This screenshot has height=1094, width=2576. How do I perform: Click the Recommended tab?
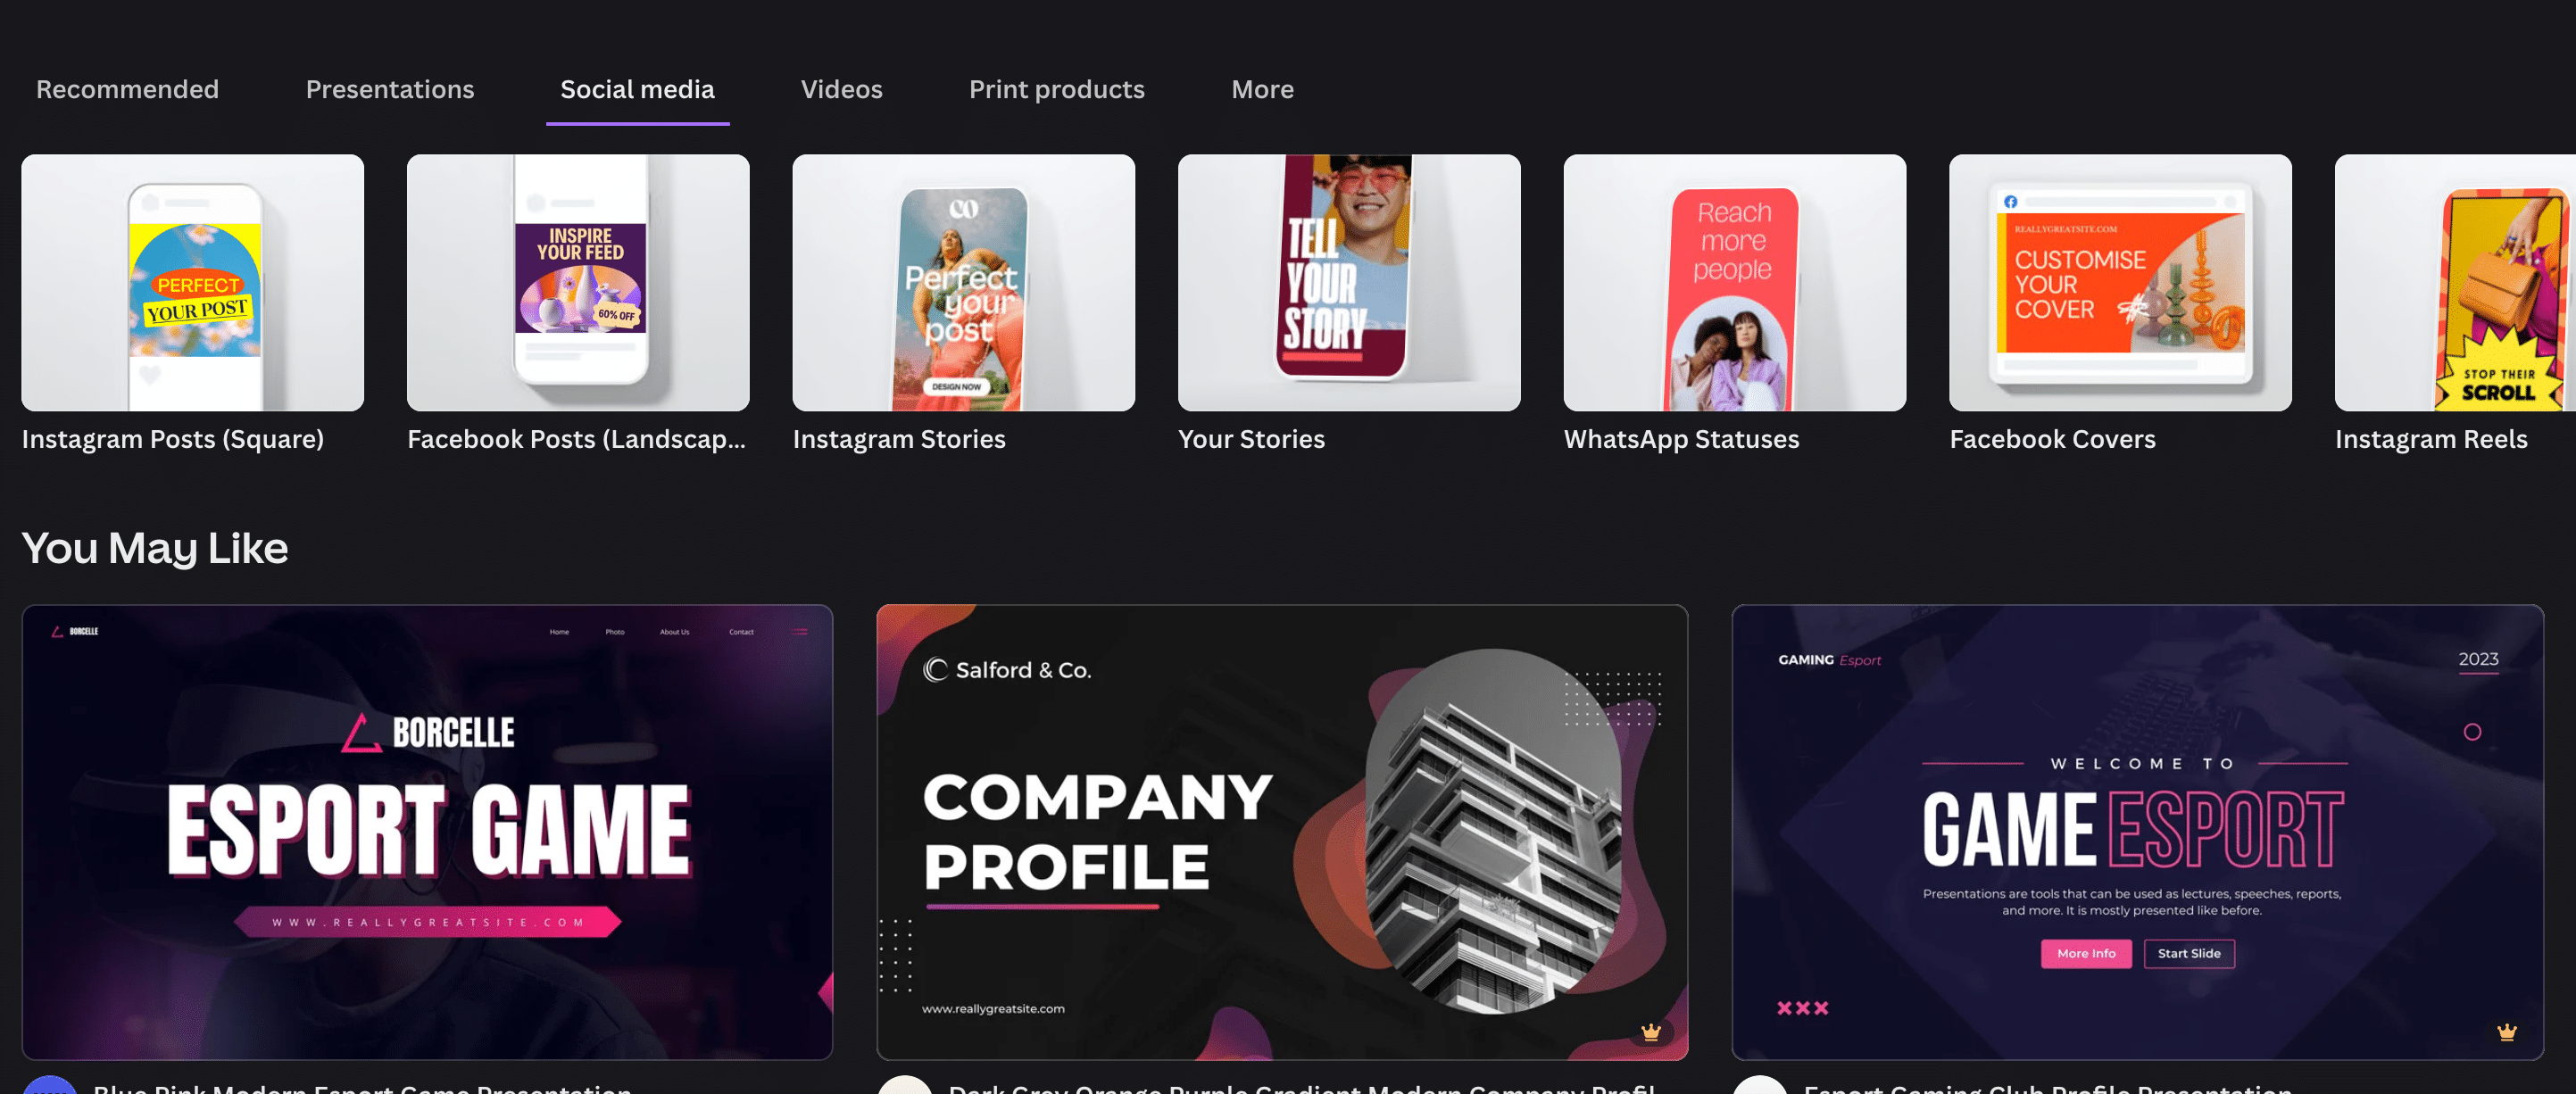[127, 88]
